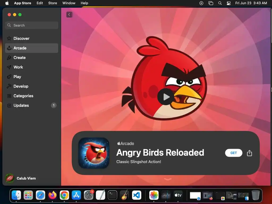Open Terminal from the dock
Viewport: 272px width, 204px height.
pos(112,195)
